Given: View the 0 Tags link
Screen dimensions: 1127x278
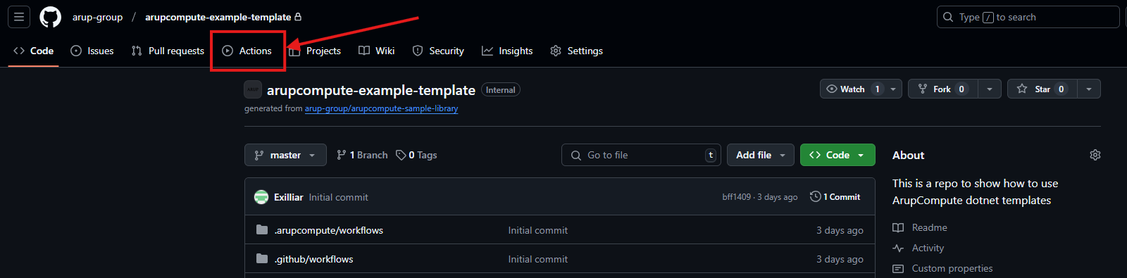Looking at the screenshot, I should (x=416, y=155).
